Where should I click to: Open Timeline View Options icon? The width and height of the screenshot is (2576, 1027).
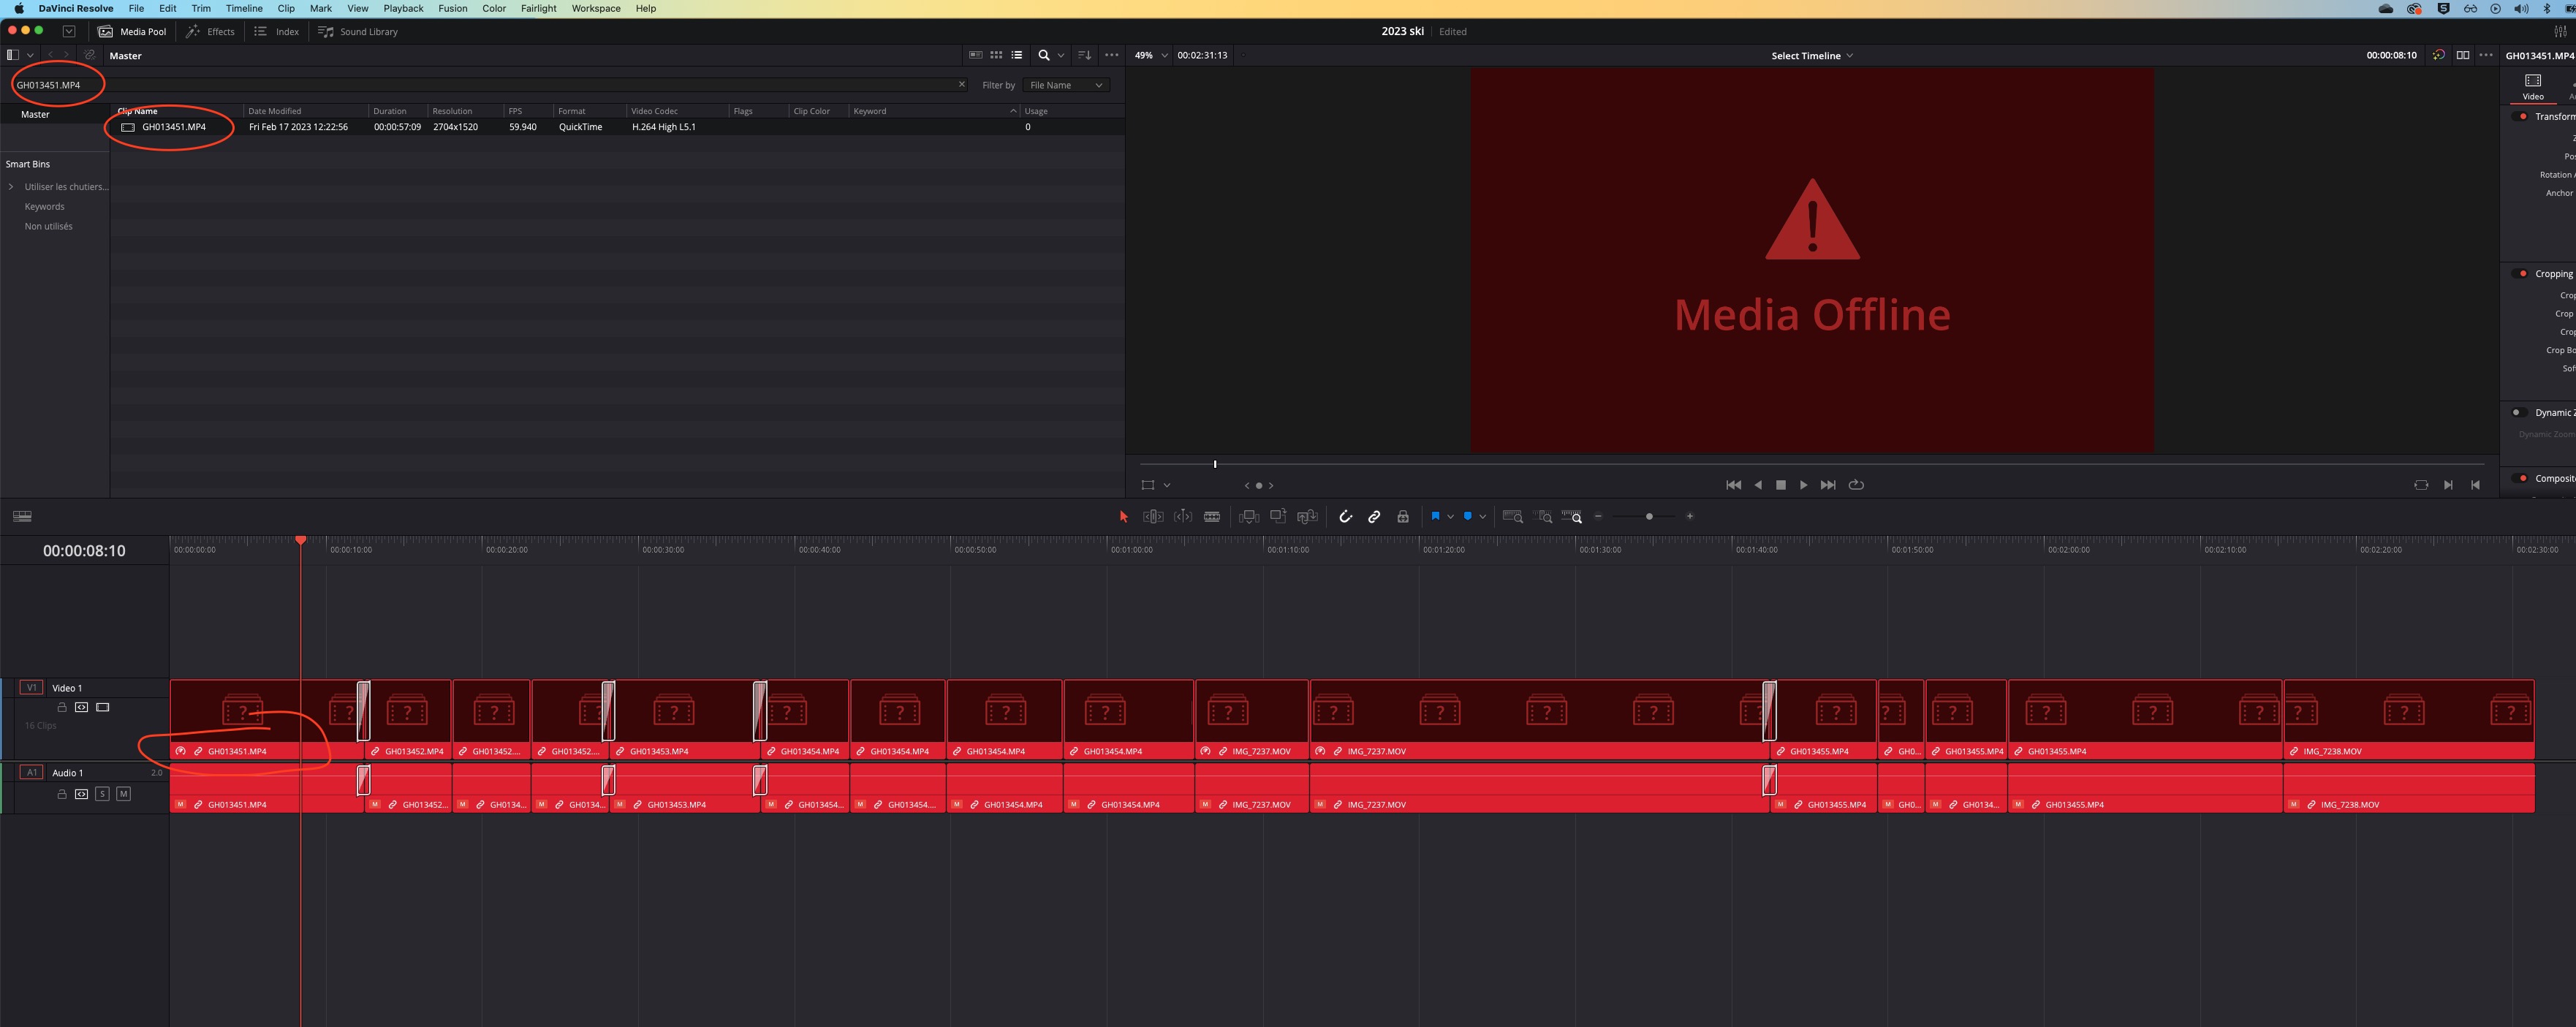tap(22, 516)
